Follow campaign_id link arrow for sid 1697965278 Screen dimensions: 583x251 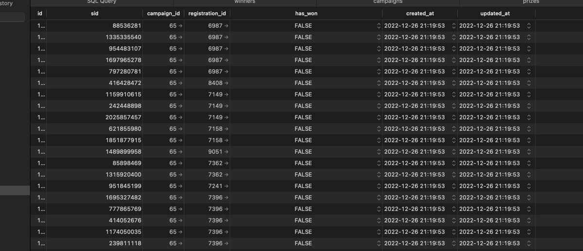pyautogui.click(x=180, y=60)
